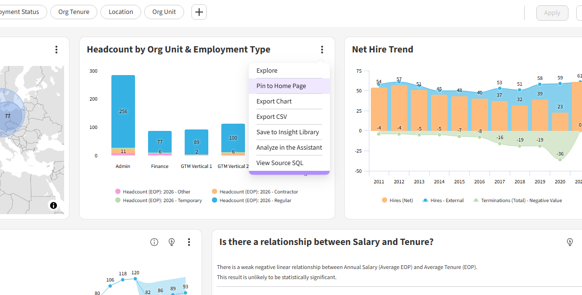
Task: Select View Source SQL in the menu
Action: (x=280, y=163)
